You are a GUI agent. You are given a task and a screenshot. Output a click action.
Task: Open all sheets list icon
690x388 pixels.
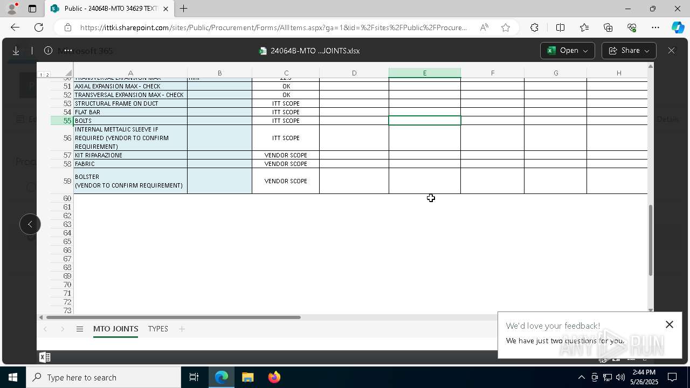pos(80,329)
